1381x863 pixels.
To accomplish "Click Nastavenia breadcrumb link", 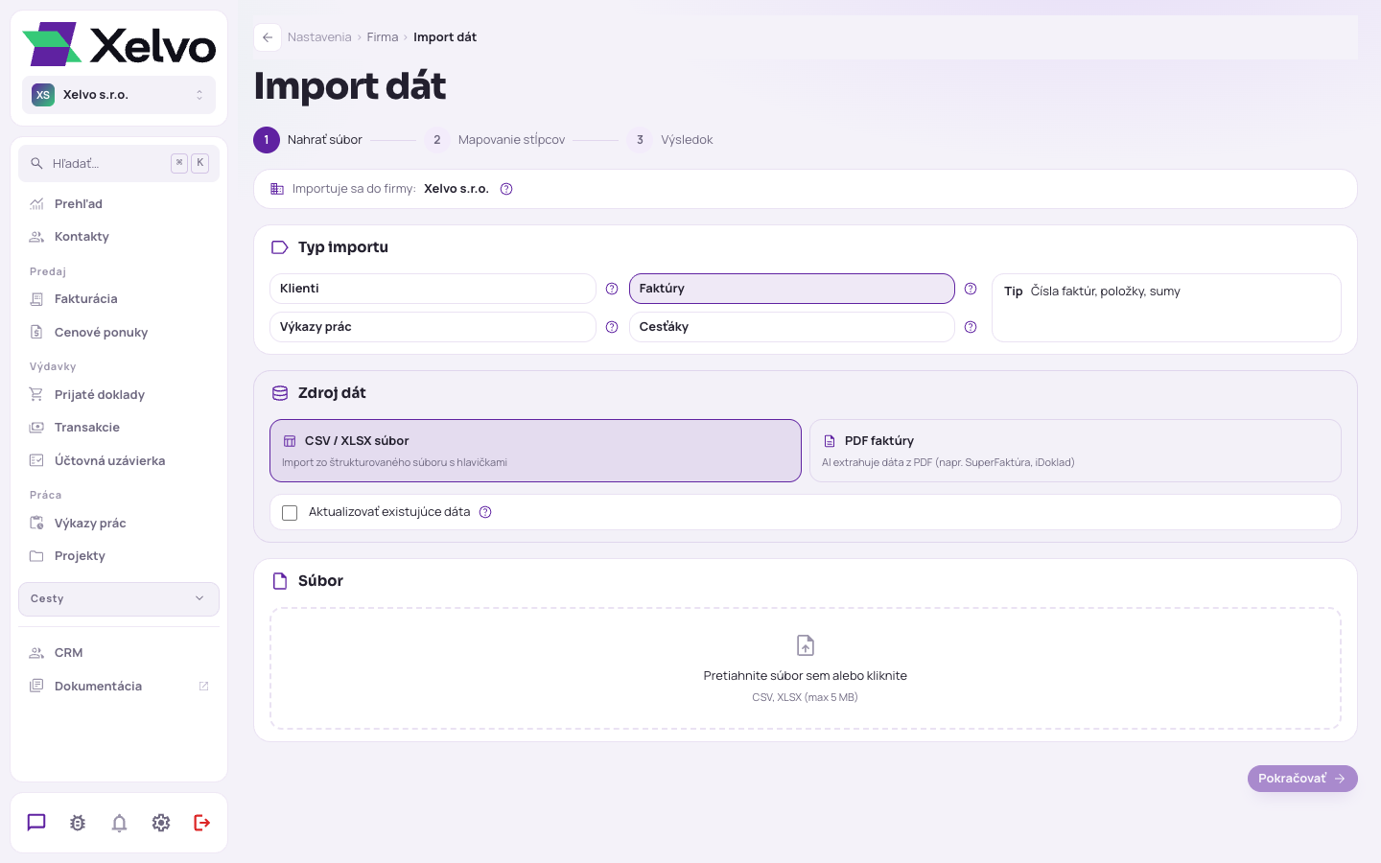I will tap(319, 37).
